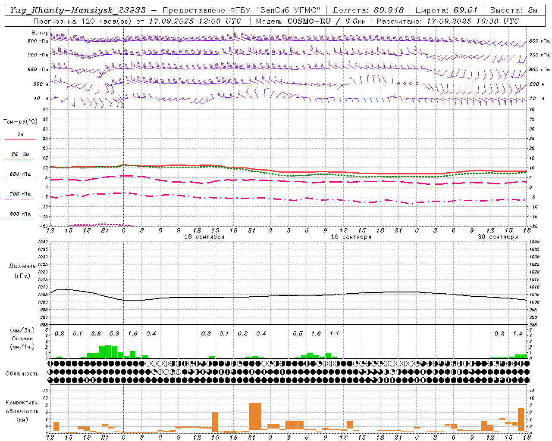Select the 19 сентября date label
552x441 pixels.
pos(351,237)
